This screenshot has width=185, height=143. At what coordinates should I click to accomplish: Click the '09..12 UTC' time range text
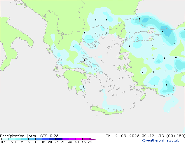coord(153,136)
